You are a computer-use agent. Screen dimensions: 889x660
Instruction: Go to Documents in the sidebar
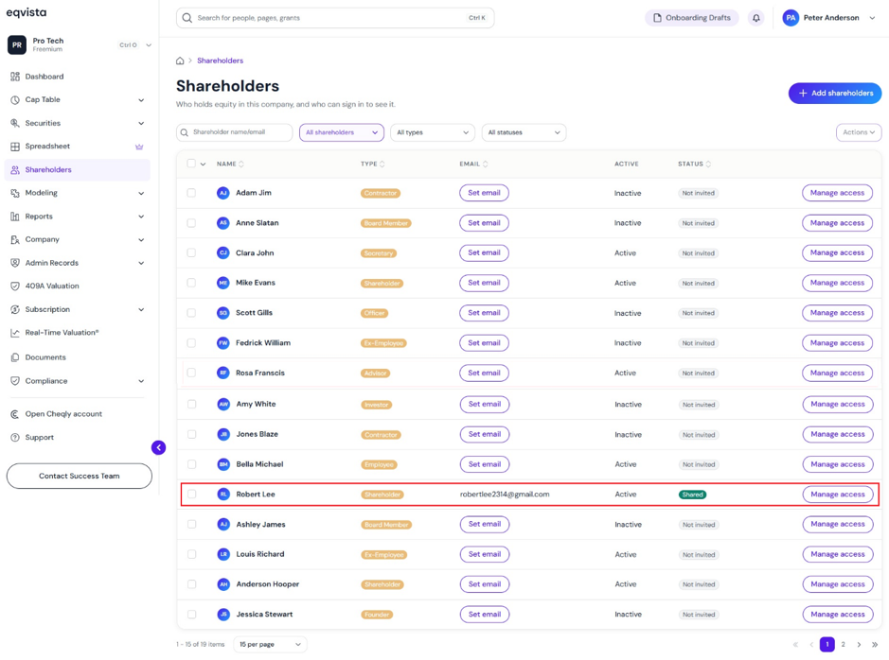[77, 357]
